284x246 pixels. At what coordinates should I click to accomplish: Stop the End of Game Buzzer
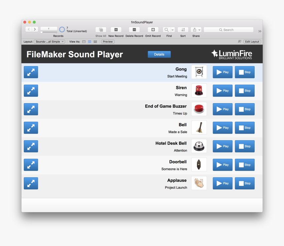245,109
